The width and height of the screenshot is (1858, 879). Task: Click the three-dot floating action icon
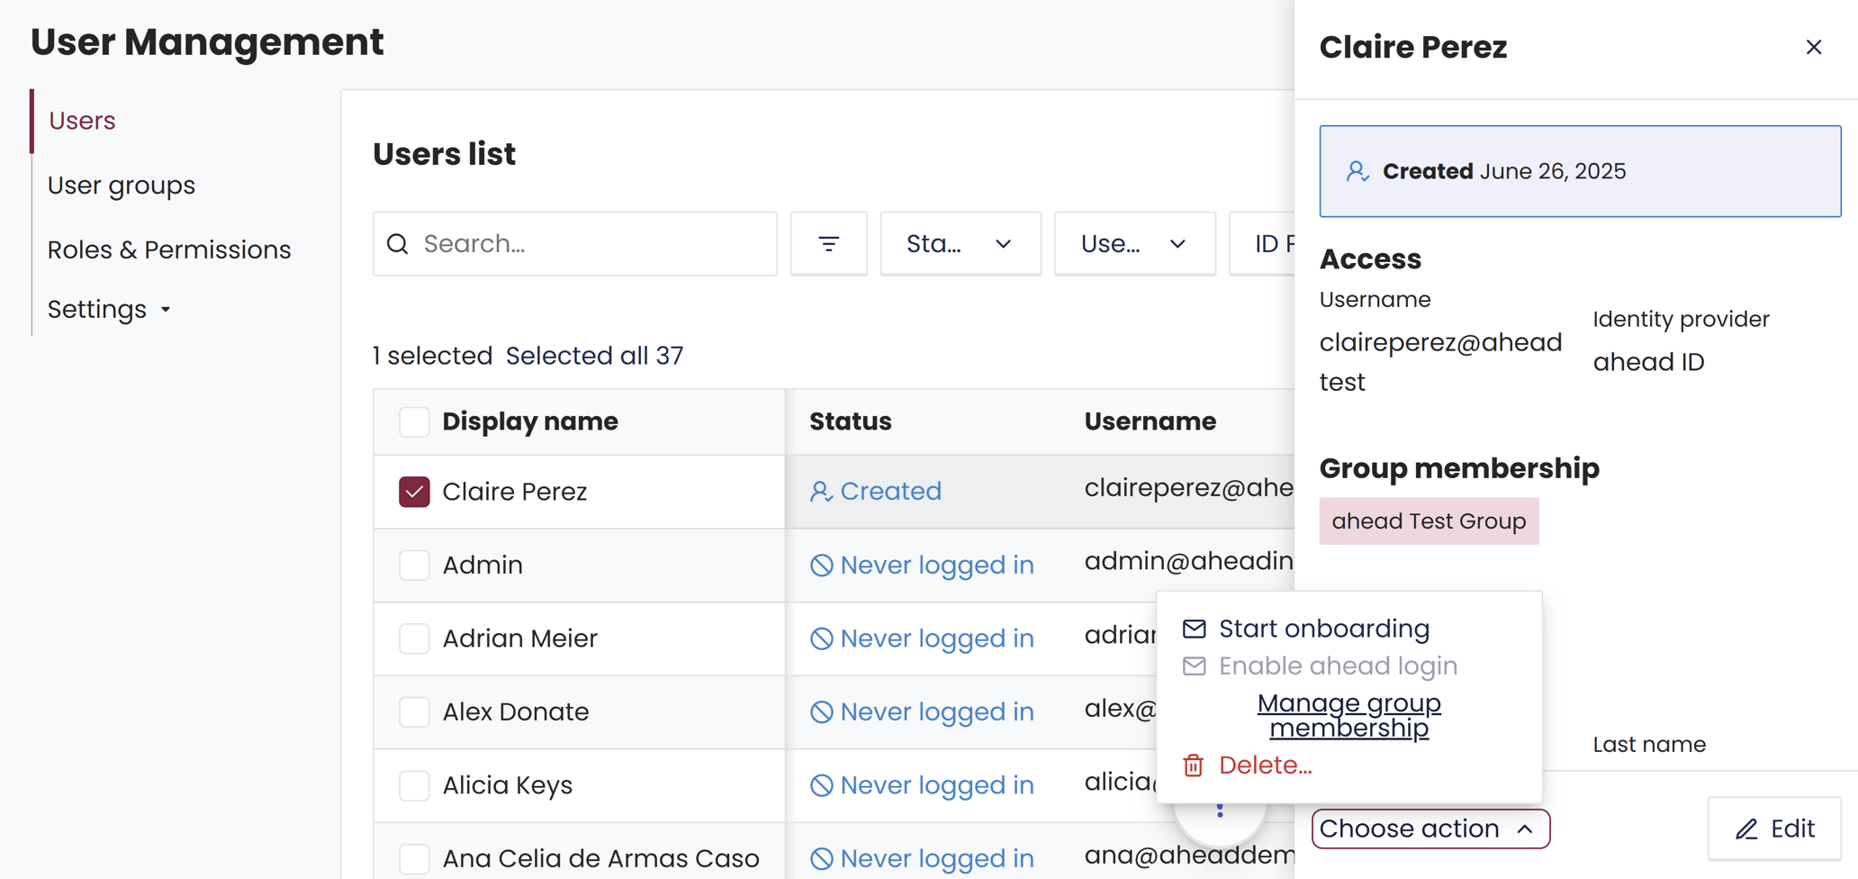1220,811
